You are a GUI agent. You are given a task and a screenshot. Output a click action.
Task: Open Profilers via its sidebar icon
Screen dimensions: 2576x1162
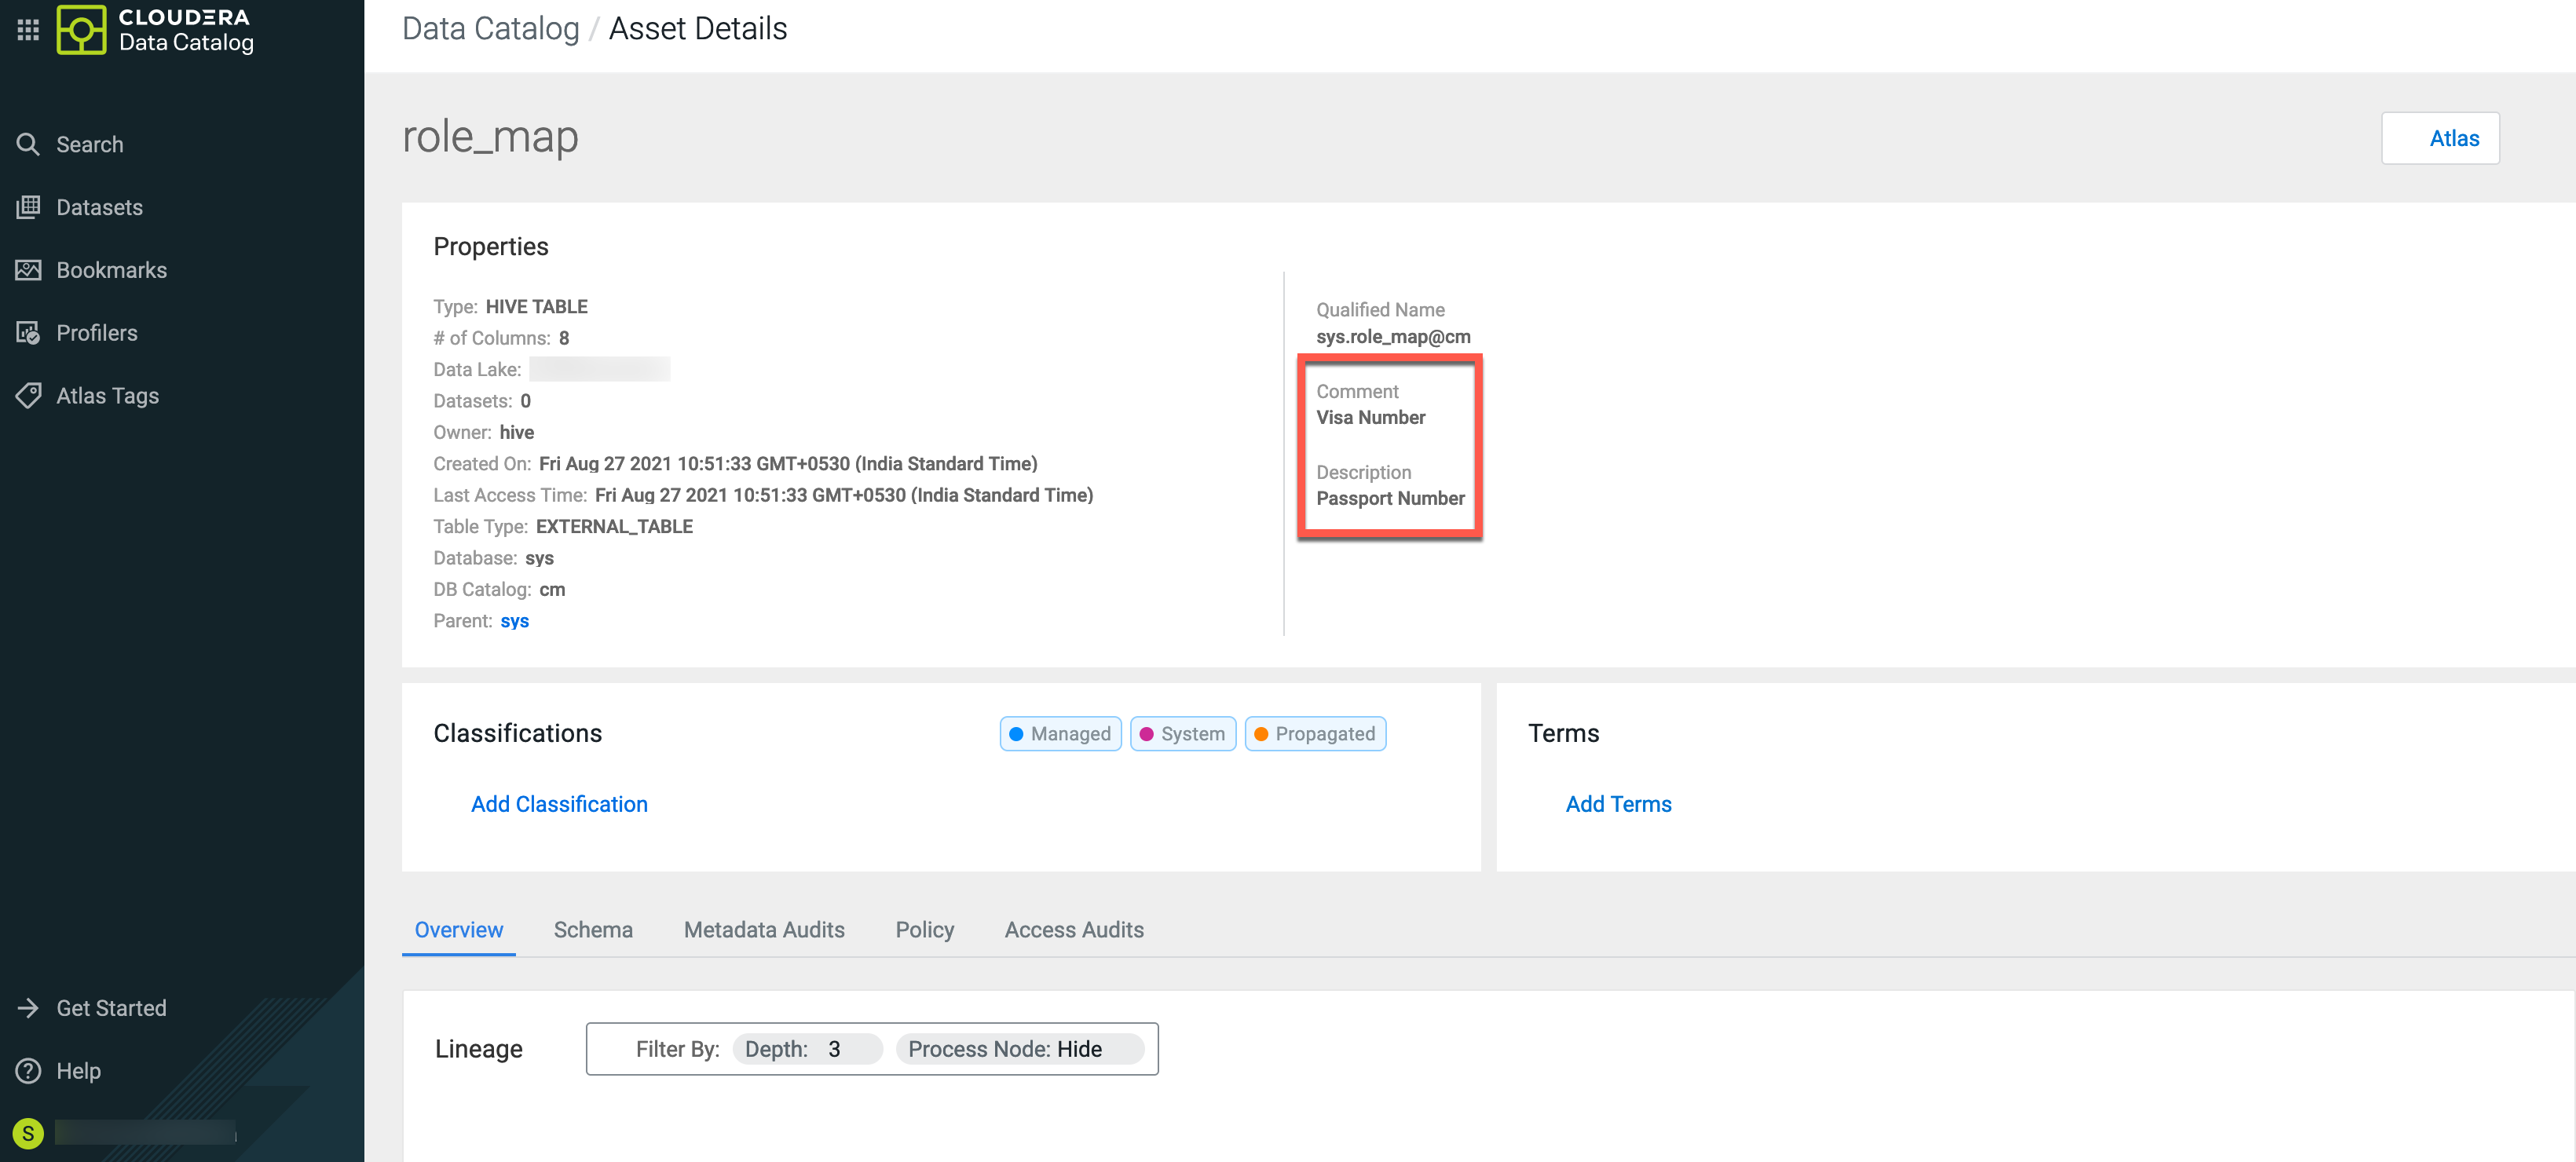(28, 333)
